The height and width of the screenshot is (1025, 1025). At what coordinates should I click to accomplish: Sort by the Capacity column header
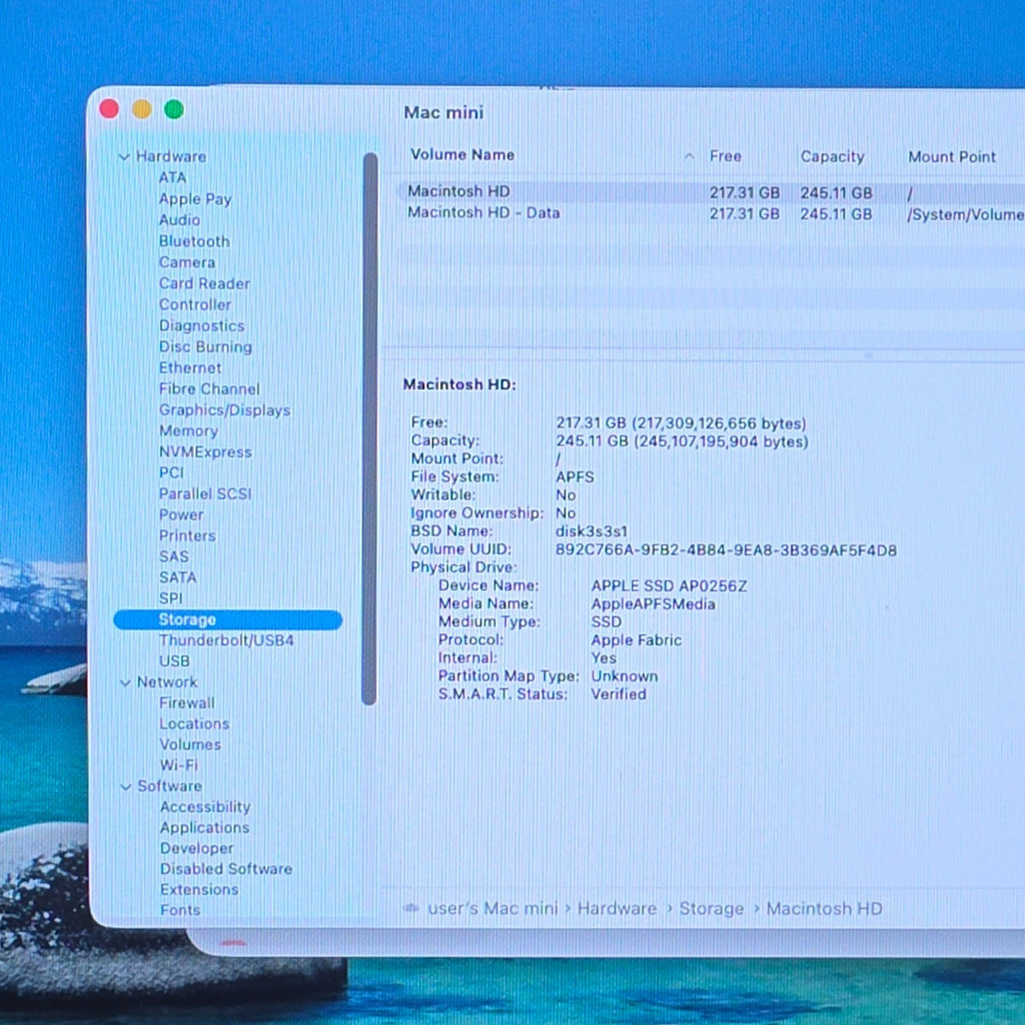(832, 157)
